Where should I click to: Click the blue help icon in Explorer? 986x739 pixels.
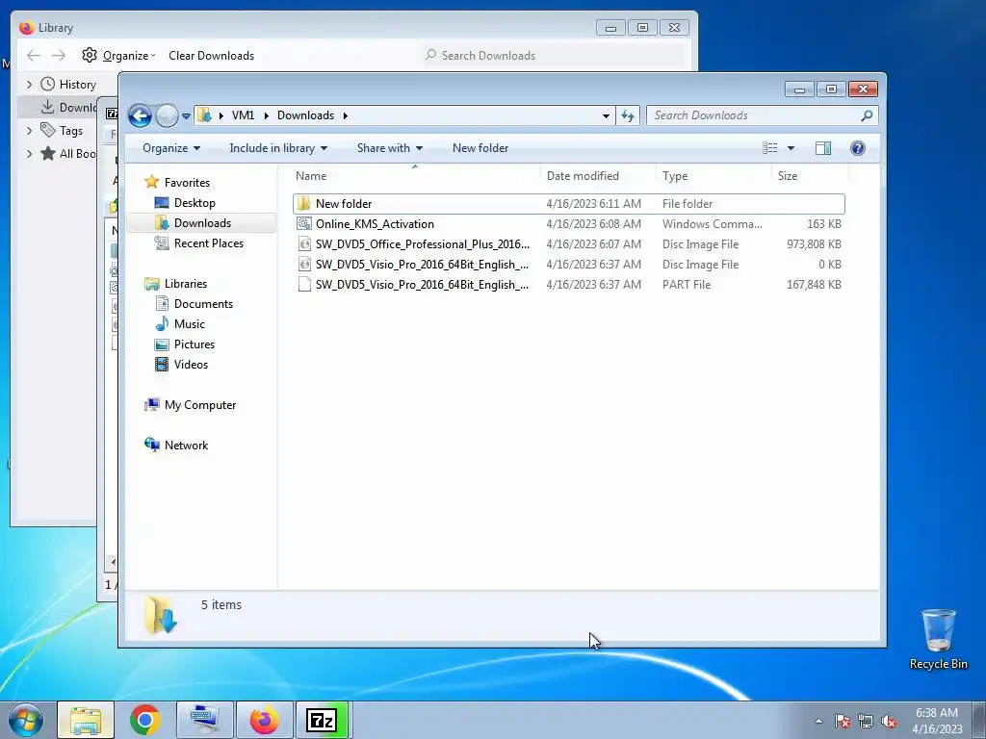(x=858, y=148)
